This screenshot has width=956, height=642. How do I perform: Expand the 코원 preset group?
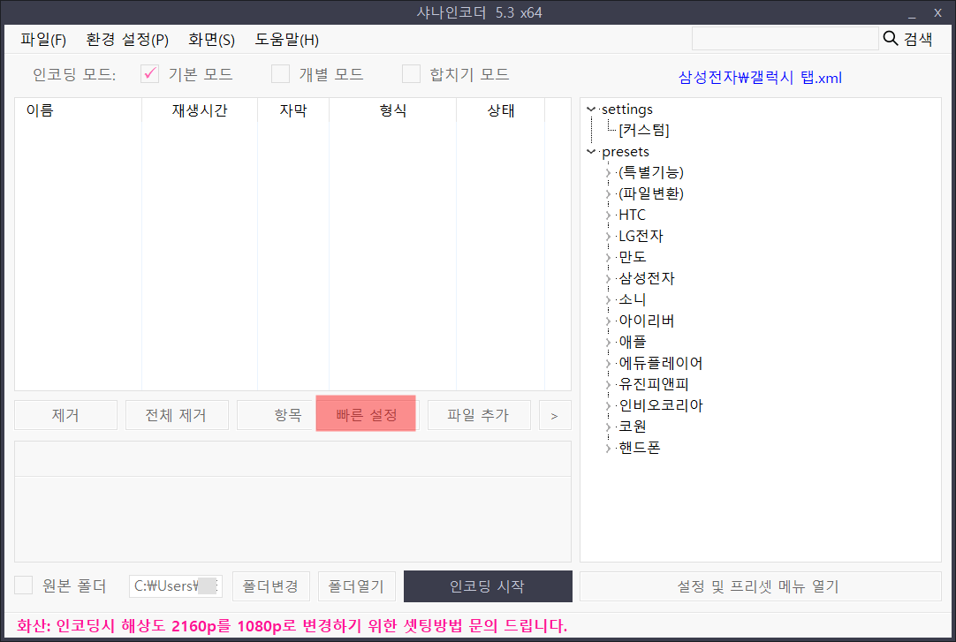tap(608, 427)
